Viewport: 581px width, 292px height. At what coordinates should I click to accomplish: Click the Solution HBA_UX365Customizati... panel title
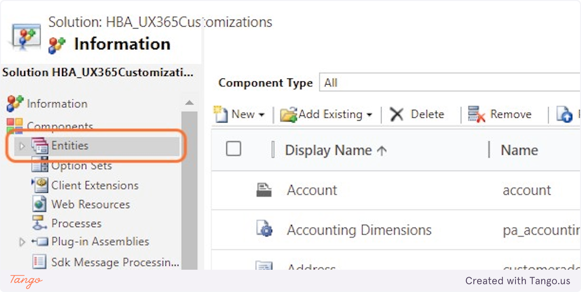pos(98,73)
